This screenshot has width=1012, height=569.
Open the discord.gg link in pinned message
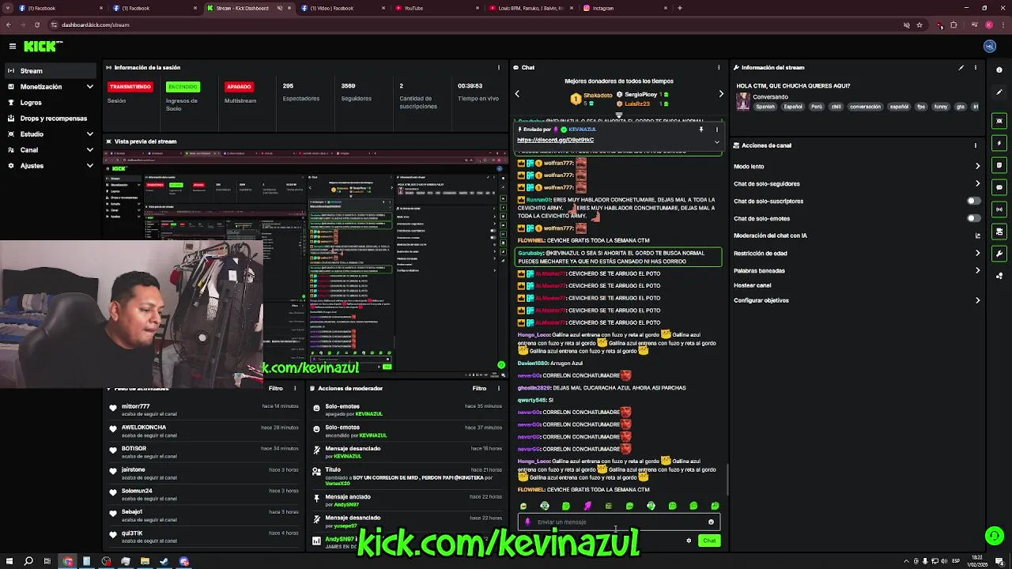[556, 140]
